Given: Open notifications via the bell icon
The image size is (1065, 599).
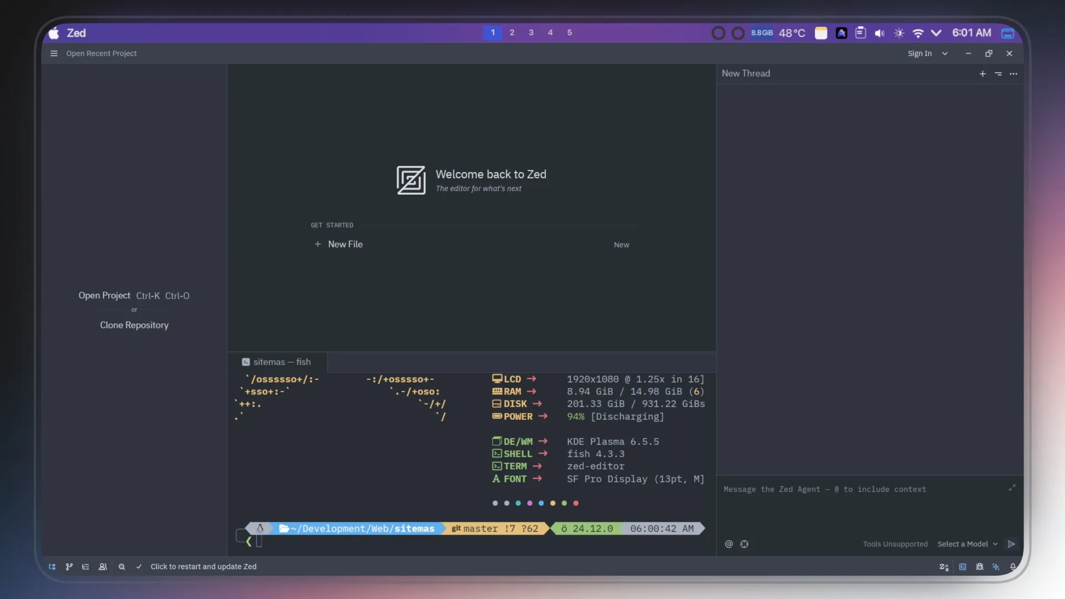Looking at the screenshot, I should point(1013,567).
